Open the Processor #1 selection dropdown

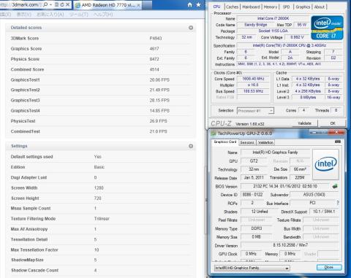coord(255,111)
